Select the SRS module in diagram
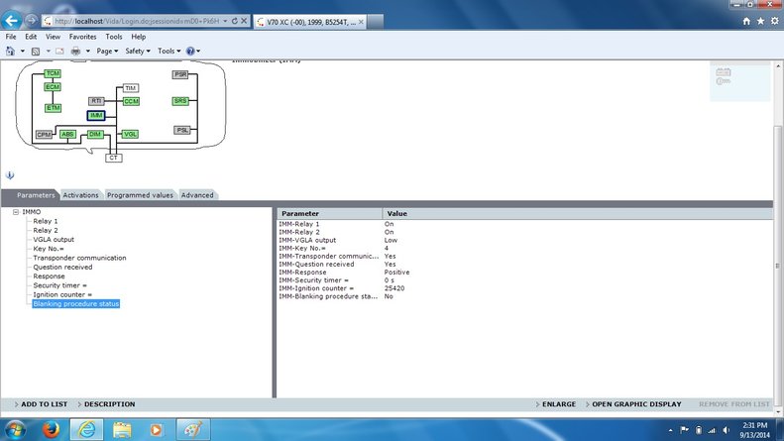Viewport: 784px width, 441px height. 180,101
